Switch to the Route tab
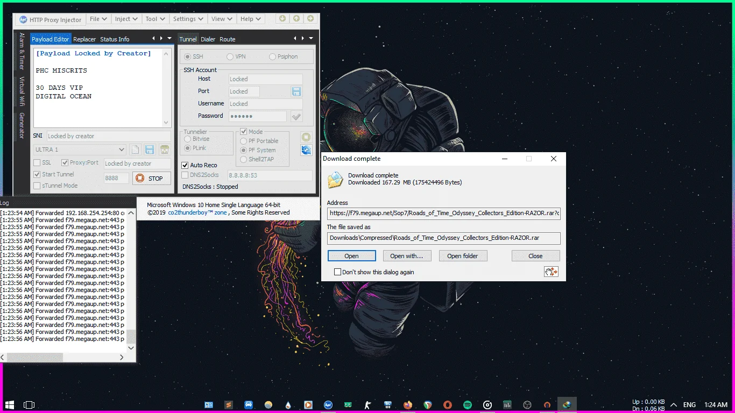735x413 pixels. tap(228, 39)
